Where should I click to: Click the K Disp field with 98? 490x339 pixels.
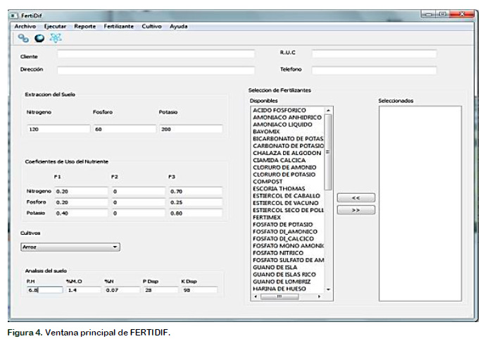pos(199,290)
